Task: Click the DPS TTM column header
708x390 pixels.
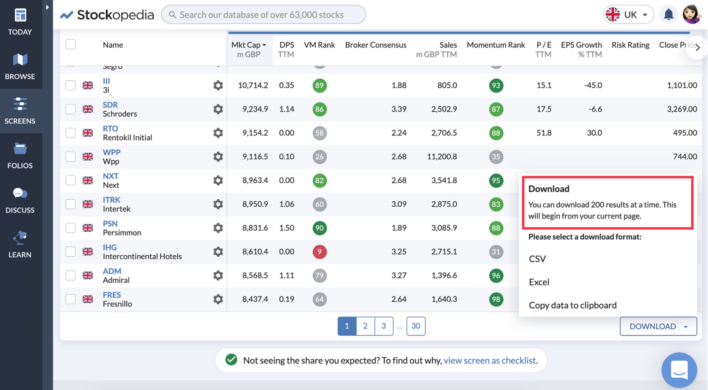Action: [x=286, y=49]
